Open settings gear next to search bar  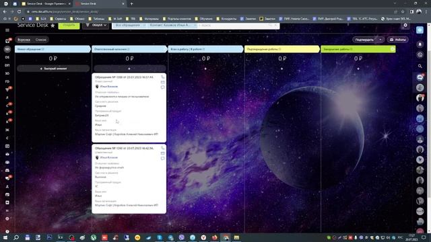(405, 26)
